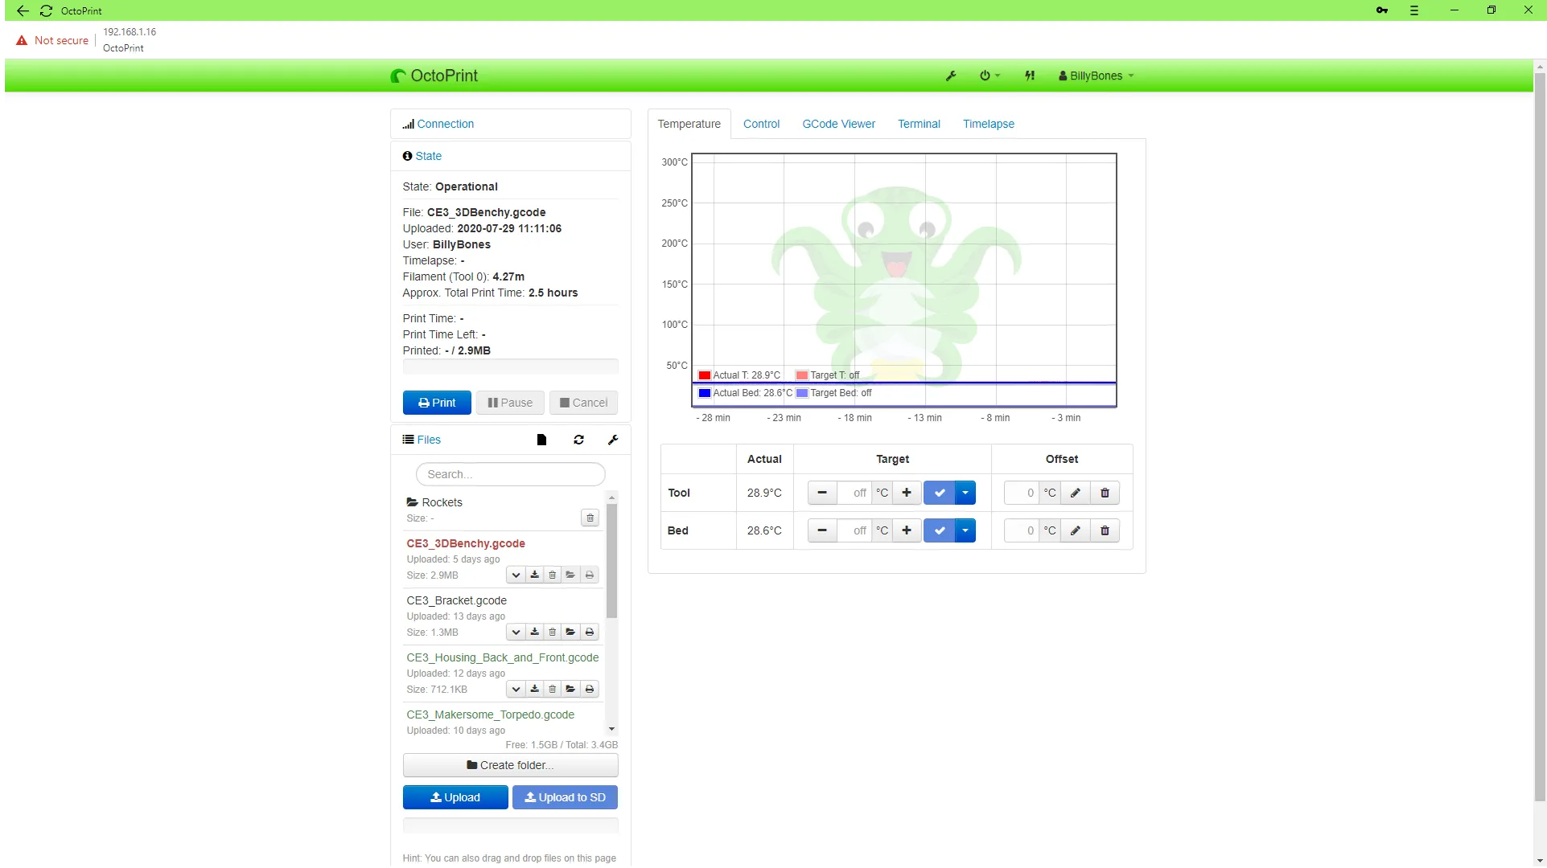Refresh the file list
The image size is (1547, 868).
click(x=578, y=440)
